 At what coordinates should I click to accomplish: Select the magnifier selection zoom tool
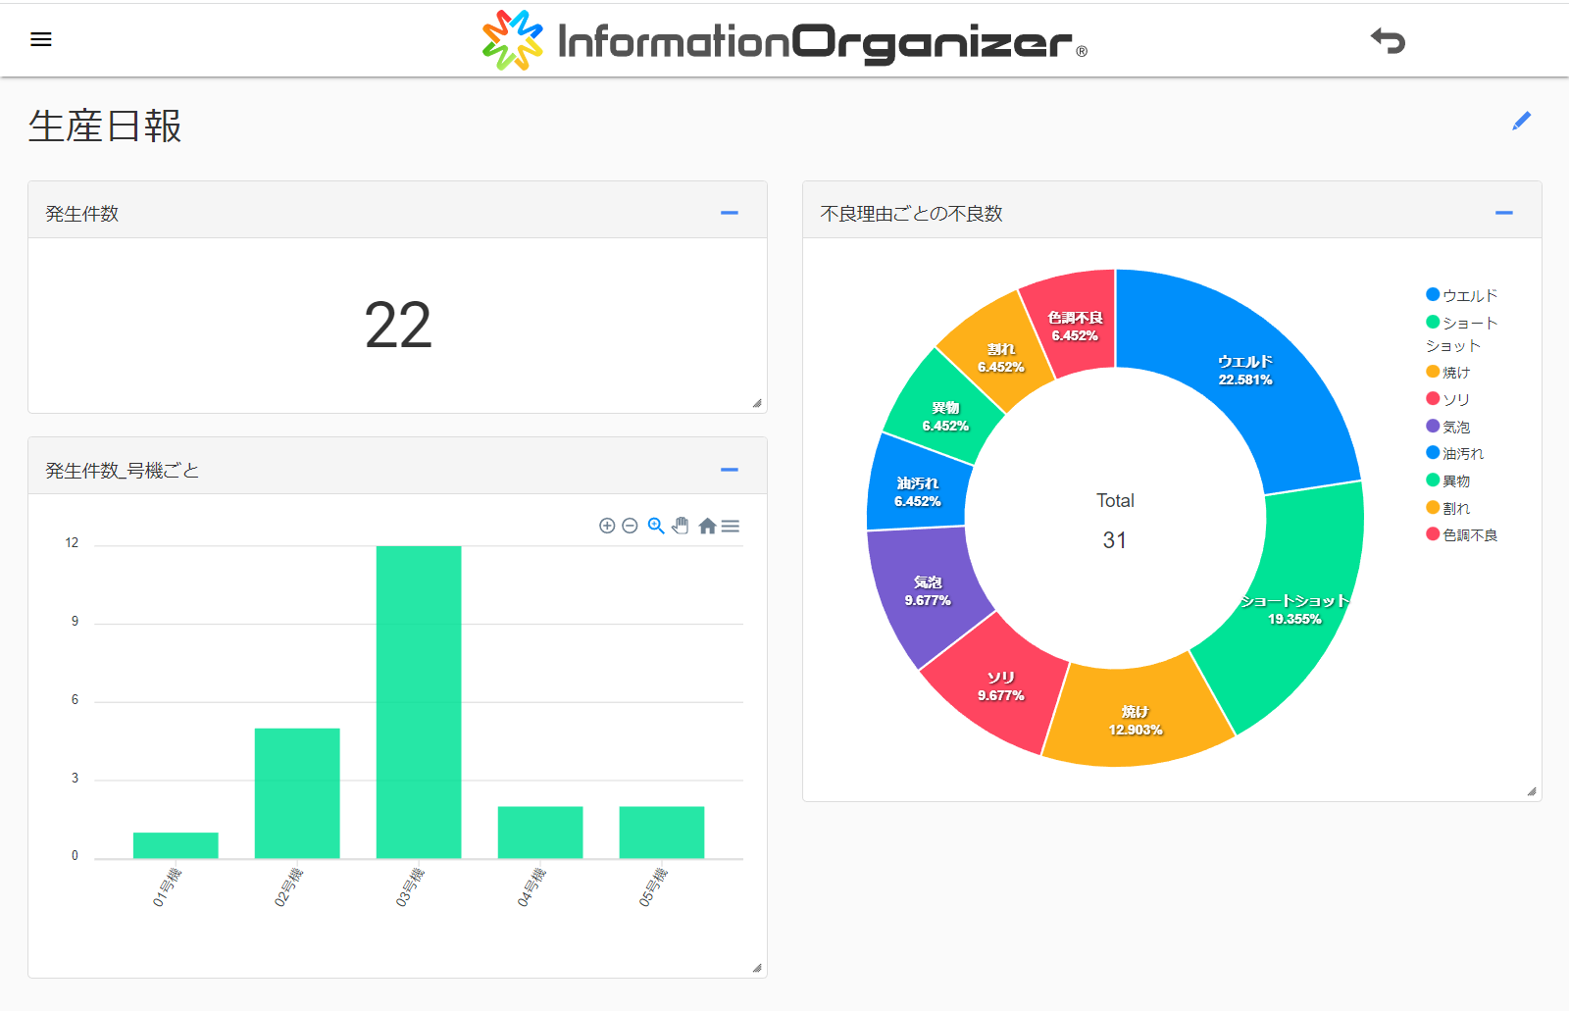(x=656, y=526)
